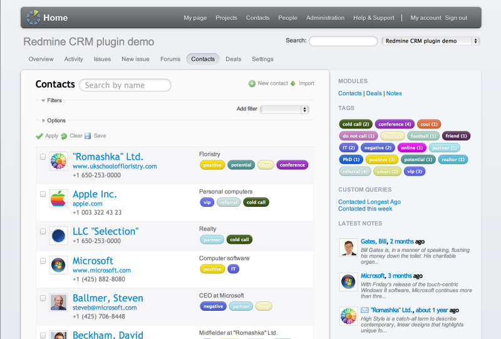Click the negative tag on Ballmer, Steven
Image resolution: width=501 pixels, height=339 pixels.
[213, 306]
